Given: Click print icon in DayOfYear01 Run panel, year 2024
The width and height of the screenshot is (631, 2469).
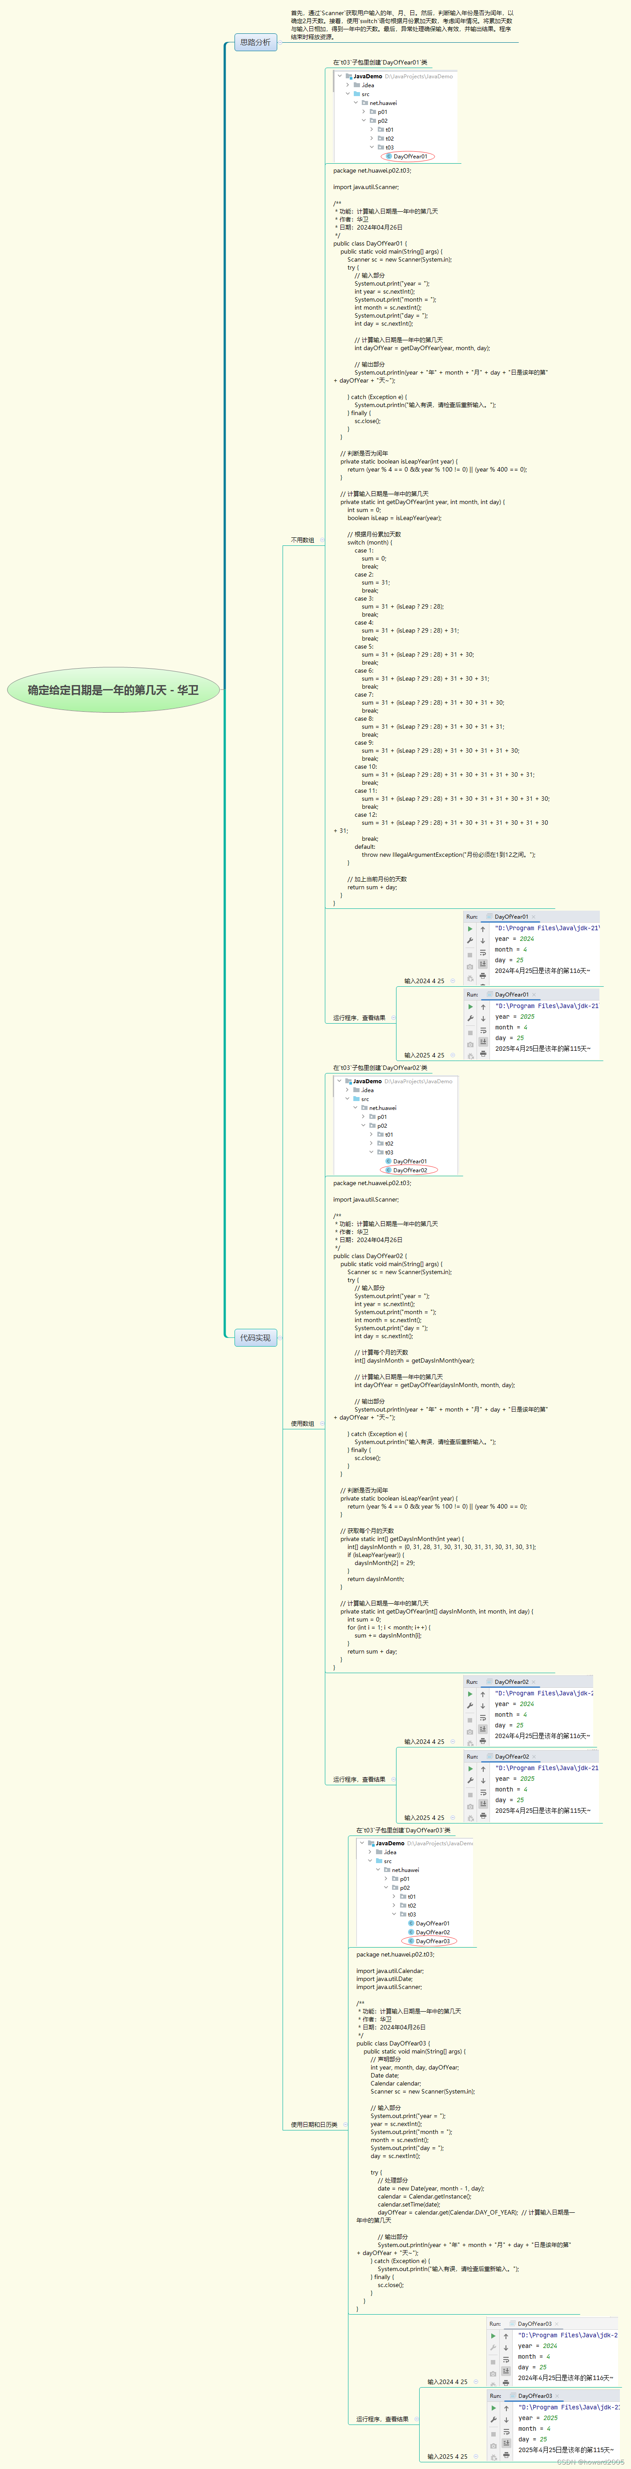Looking at the screenshot, I should [482, 976].
